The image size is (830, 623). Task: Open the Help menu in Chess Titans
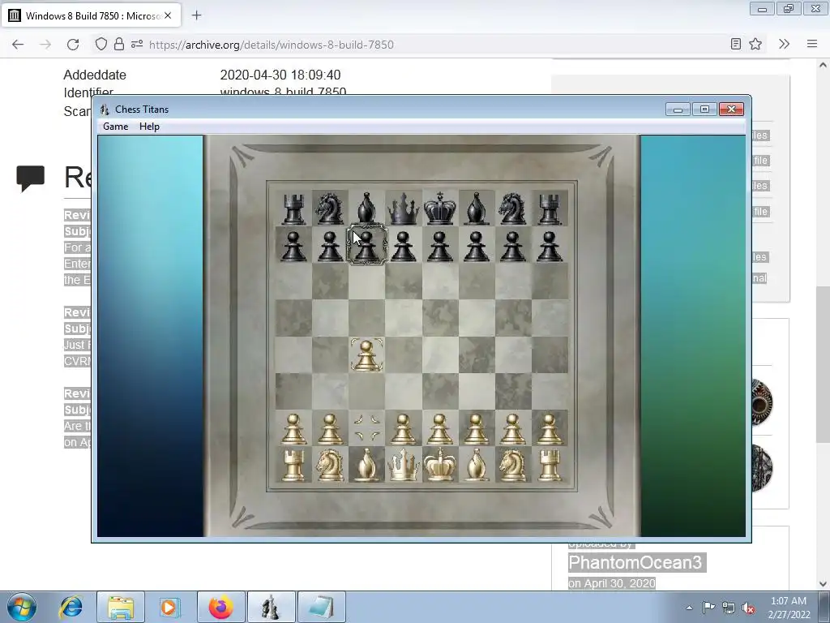click(x=149, y=127)
